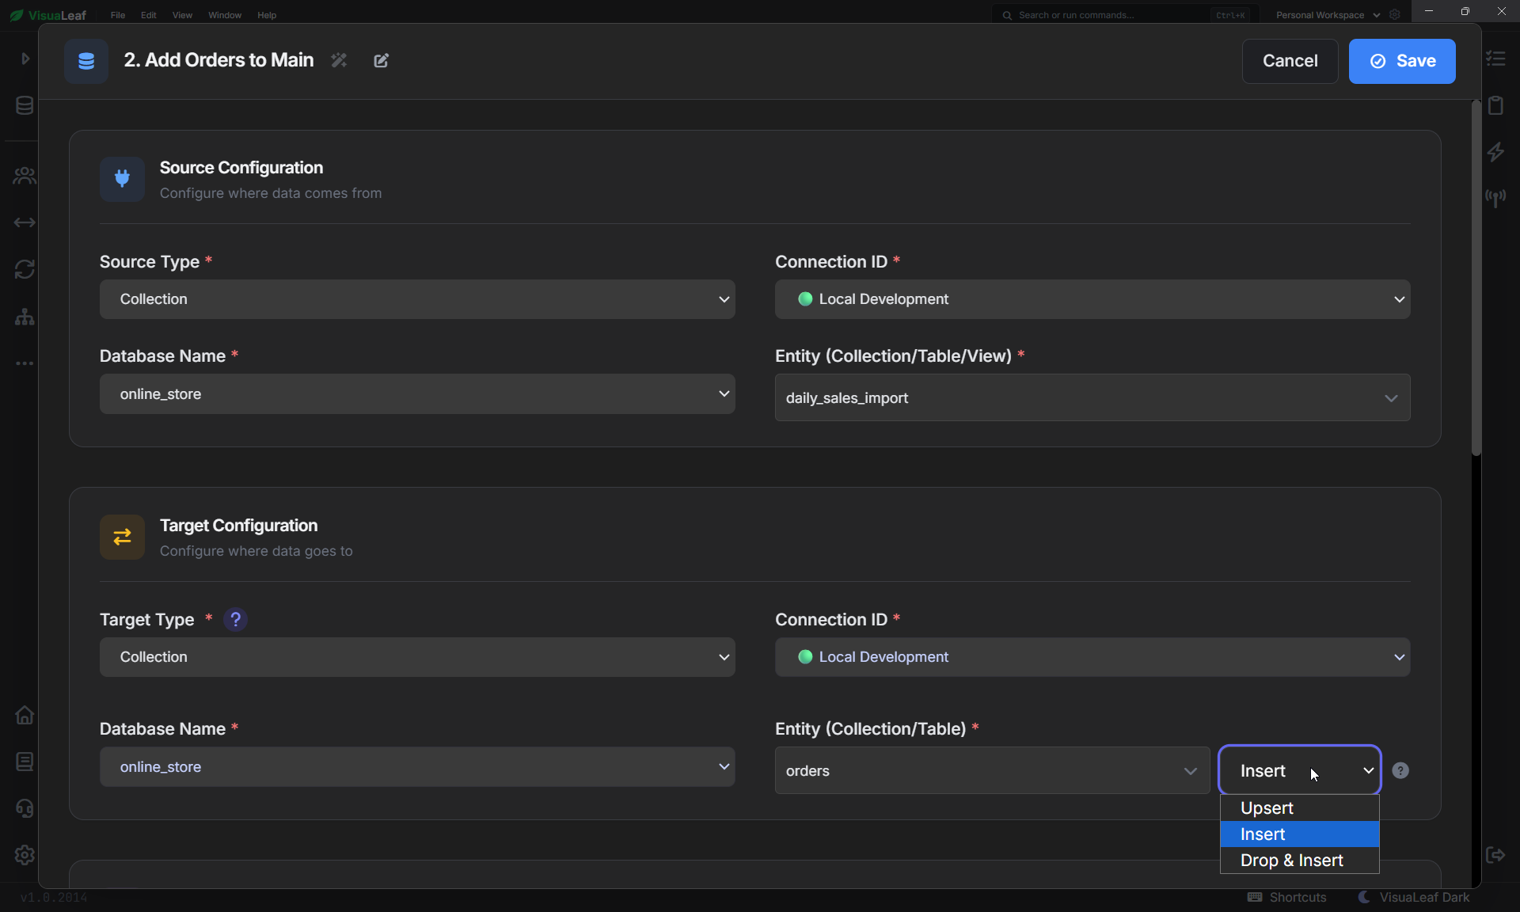
Task: Open the users group icon in sidebar
Action: pyautogui.click(x=25, y=176)
